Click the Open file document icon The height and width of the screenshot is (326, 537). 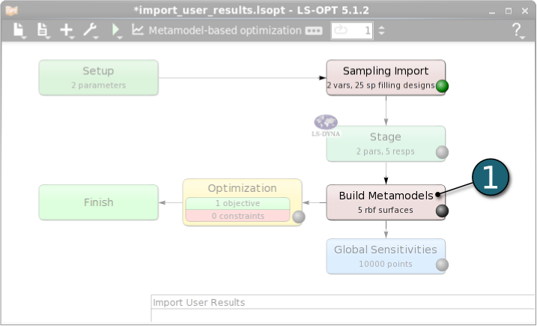[x=43, y=30]
